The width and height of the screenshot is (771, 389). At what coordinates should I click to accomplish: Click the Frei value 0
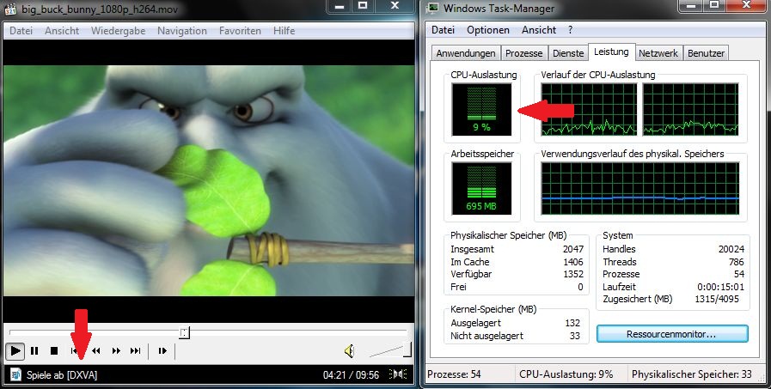pos(580,287)
